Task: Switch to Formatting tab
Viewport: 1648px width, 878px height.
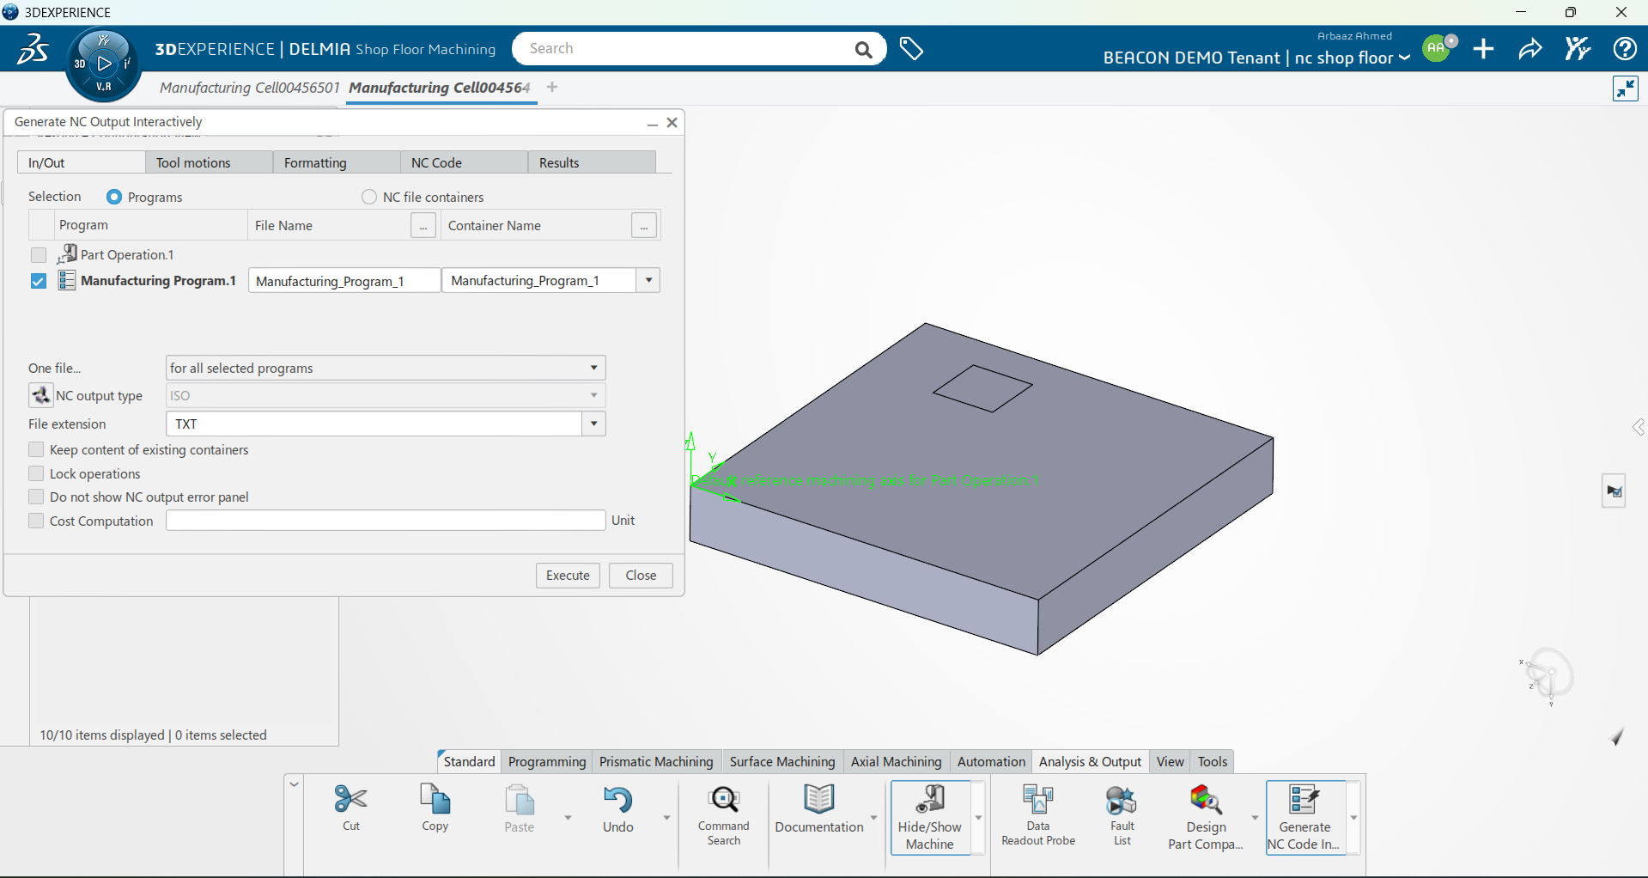Action: point(337,162)
